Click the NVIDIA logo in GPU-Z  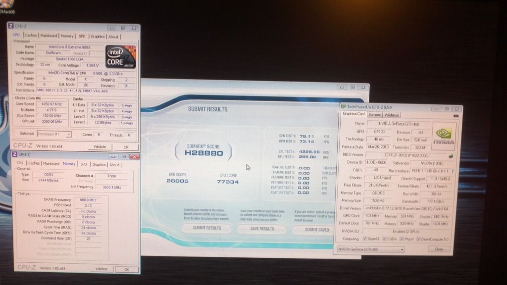pyautogui.click(x=443, y=136)
